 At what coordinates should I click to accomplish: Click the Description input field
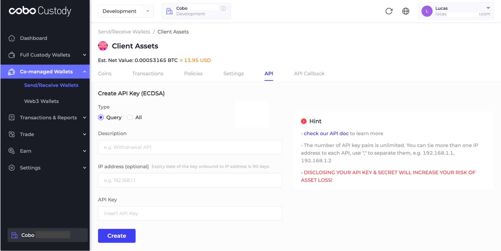(x=190, y=147)
